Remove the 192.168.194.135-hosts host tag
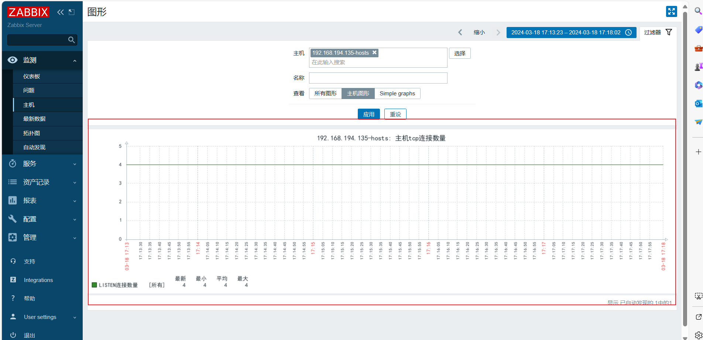This screenshot has height=340, width=703. (374, 52)
